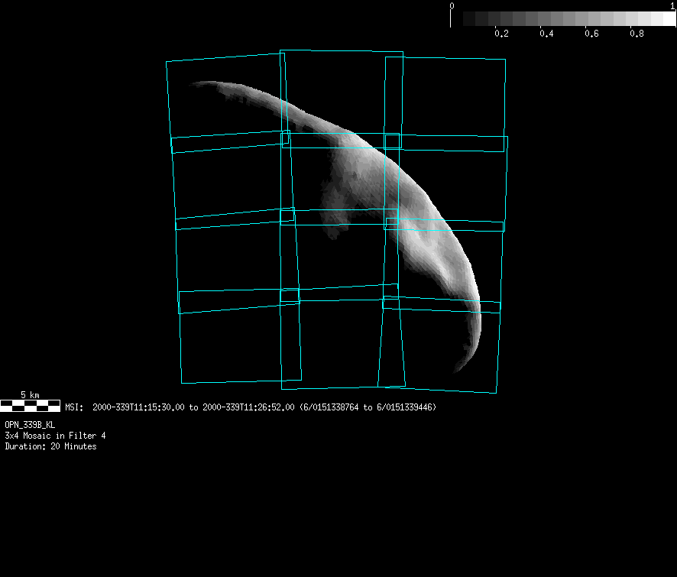This screenshot has height=577, width=677.
Task: Click the start time 2000-339T11:15:30.00
Action: 138,407
